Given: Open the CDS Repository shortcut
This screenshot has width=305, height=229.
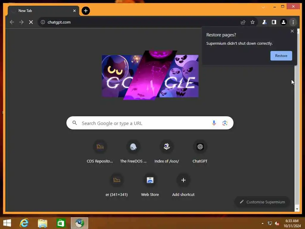Looking at the screenshot, I should [x=100, y=152].
